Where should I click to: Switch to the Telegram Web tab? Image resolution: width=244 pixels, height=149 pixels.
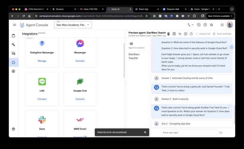[x=175, y=9]
